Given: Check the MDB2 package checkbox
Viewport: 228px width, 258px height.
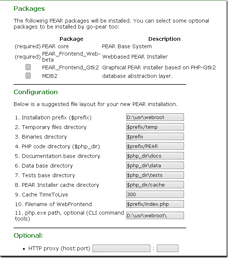Looking at the screenshot, I should [x=28, y=76].
